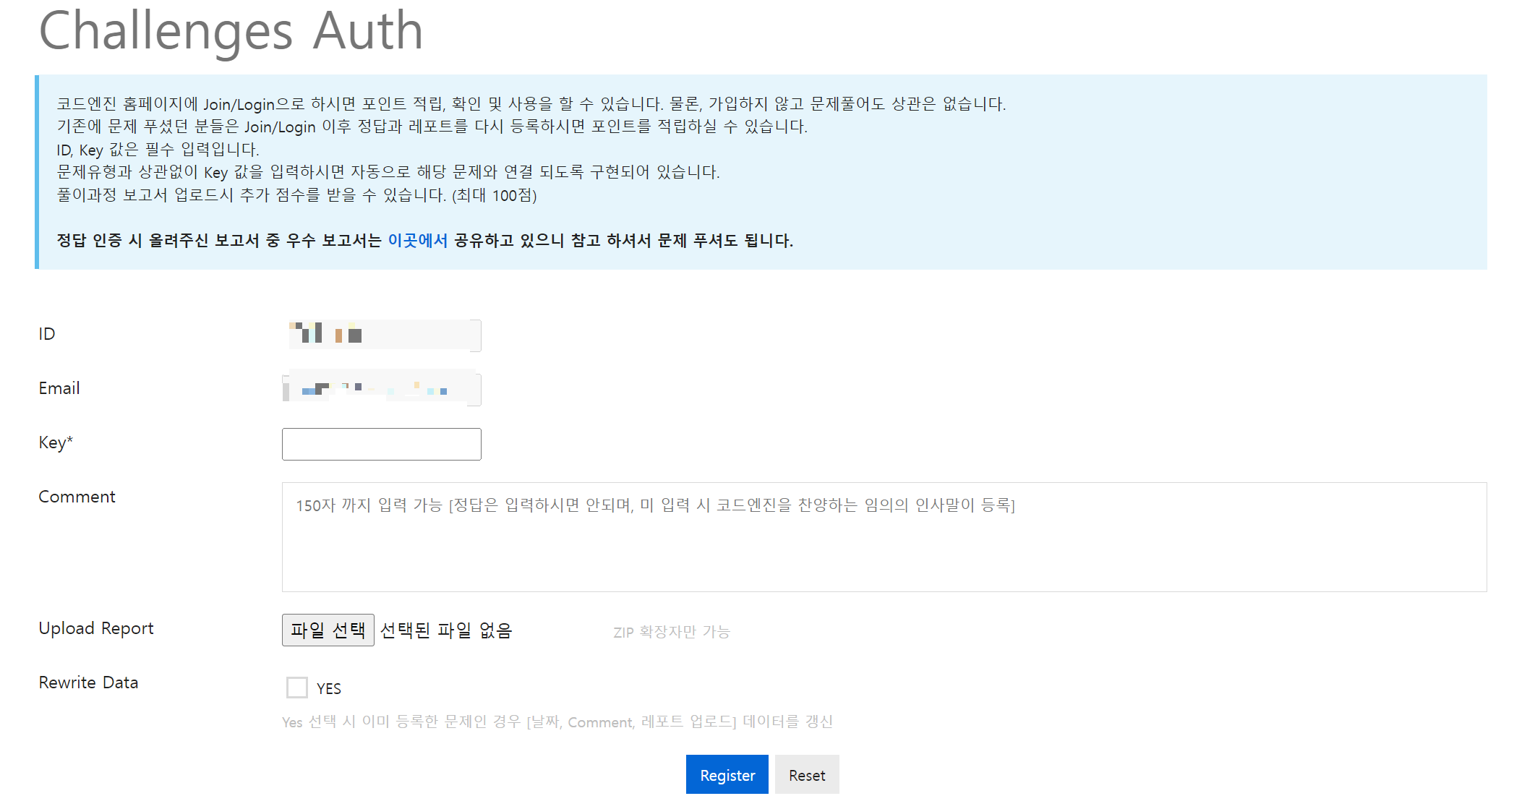Click the ID field label
The width and height of the screenshot is (1535, 809).
pos(47,334)
